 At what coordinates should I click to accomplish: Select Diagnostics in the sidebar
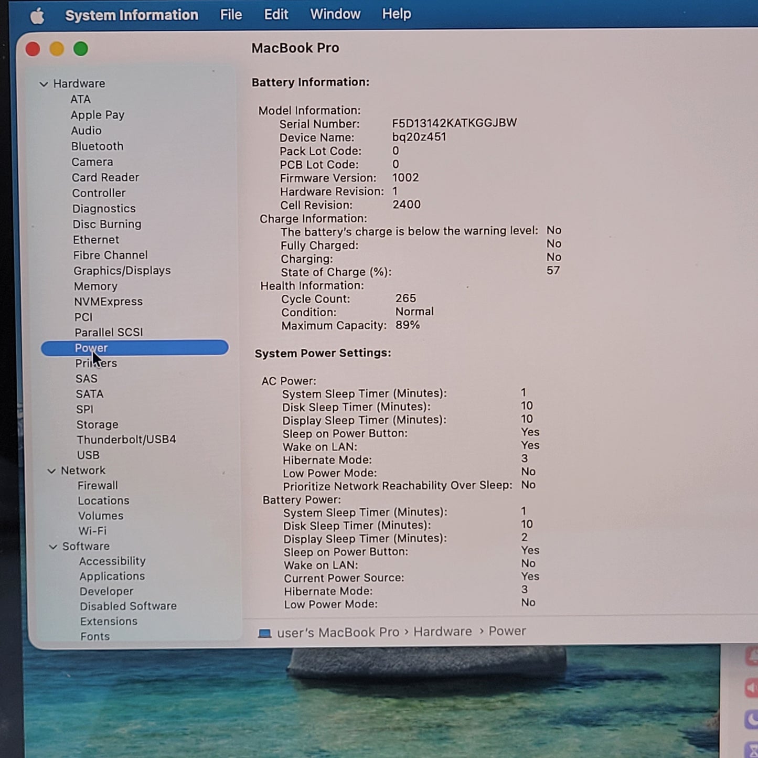[104, 209]
